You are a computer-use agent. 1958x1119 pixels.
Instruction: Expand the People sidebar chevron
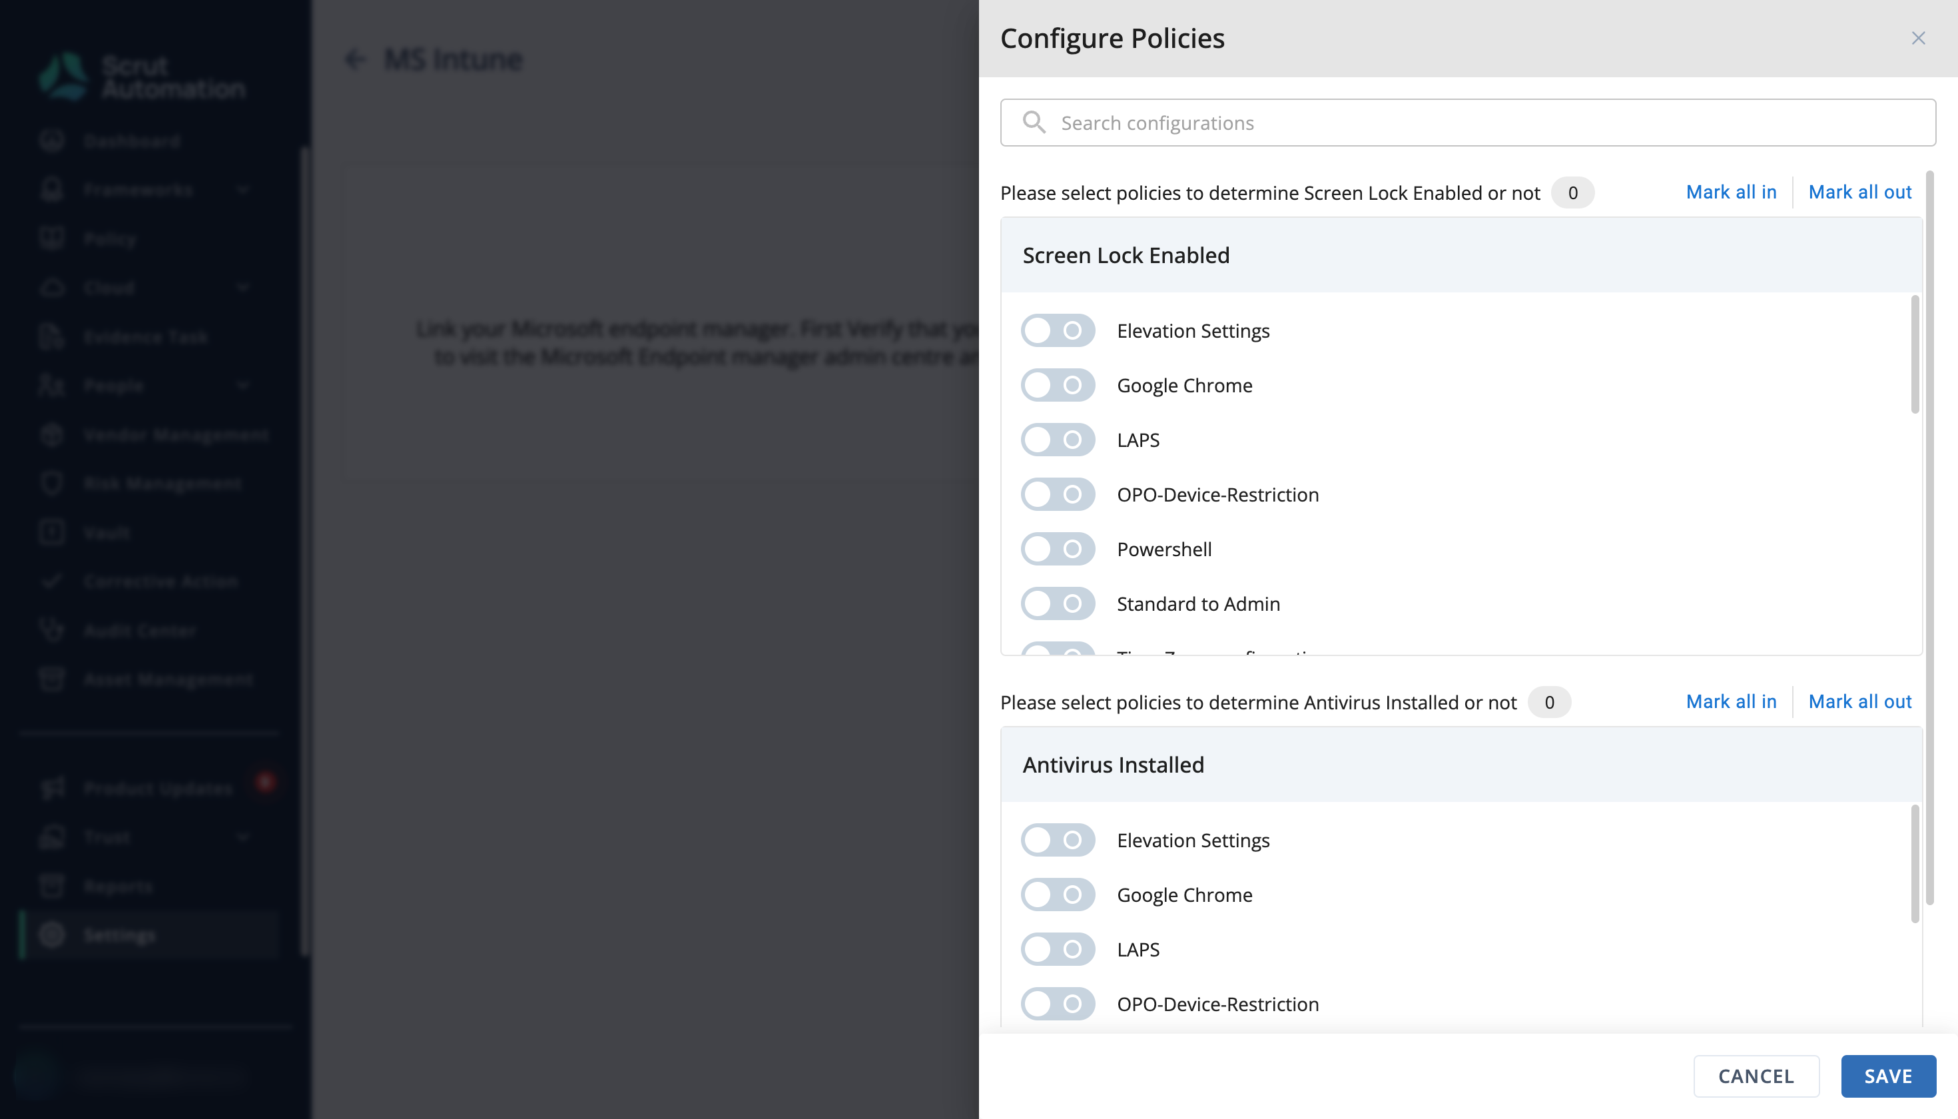pos(243,385)
